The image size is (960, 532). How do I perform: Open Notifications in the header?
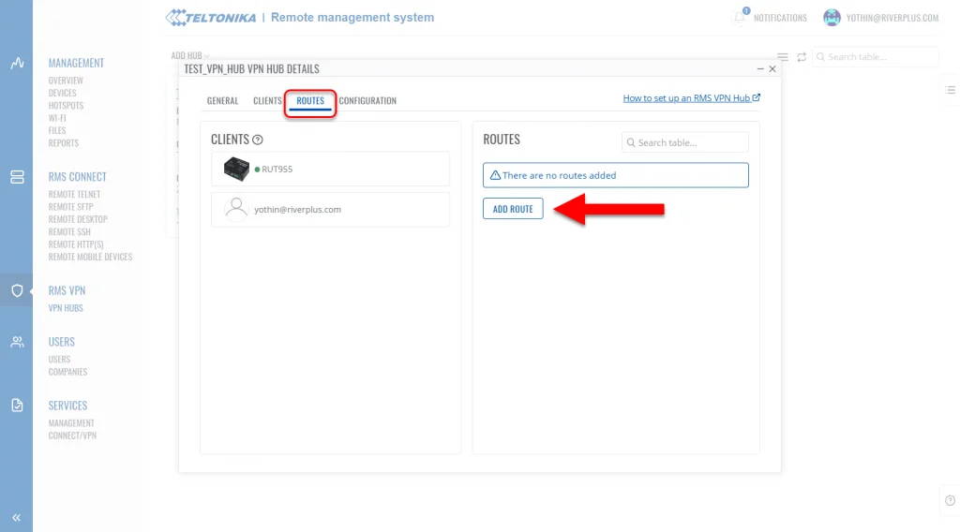[x=780, y=18]
